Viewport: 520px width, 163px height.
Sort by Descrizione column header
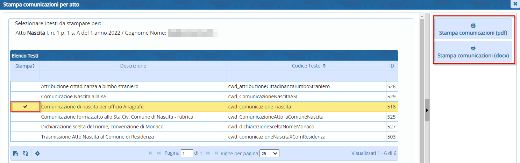click(133, 66)
